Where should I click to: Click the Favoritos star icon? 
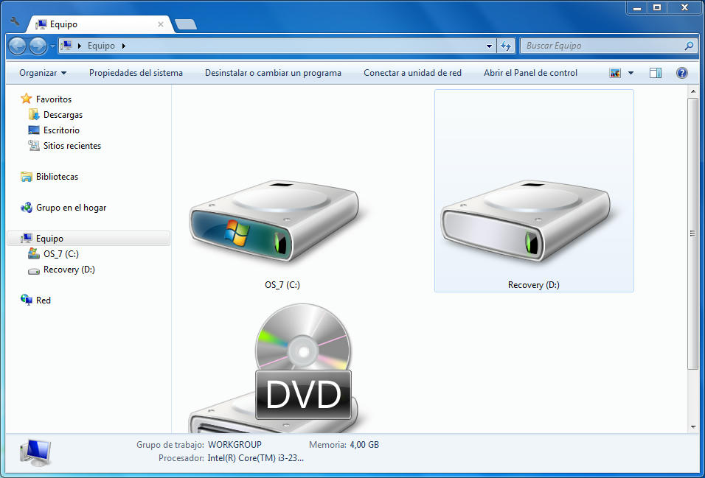click(27, 99)
